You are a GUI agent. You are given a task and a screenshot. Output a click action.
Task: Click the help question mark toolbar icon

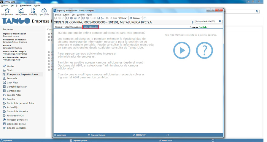[x=145, y=18]
